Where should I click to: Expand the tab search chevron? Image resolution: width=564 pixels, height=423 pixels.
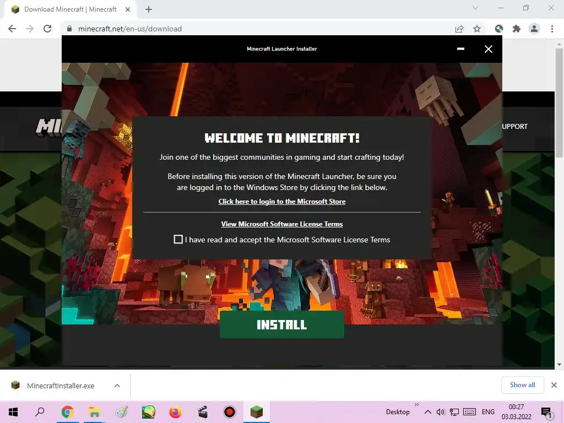475,8
